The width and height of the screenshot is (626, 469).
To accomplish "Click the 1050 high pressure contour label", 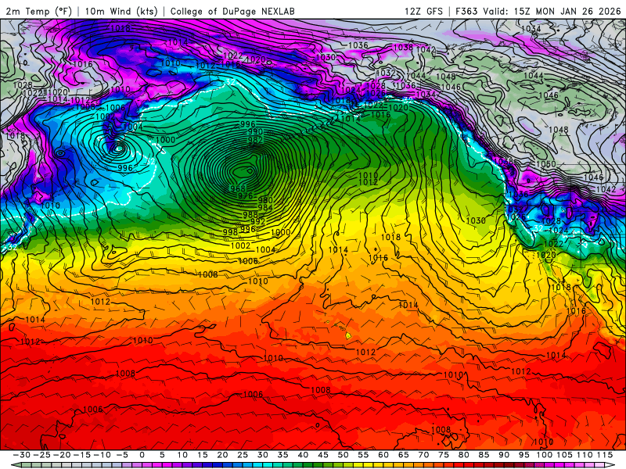I will tap(545, 164).
